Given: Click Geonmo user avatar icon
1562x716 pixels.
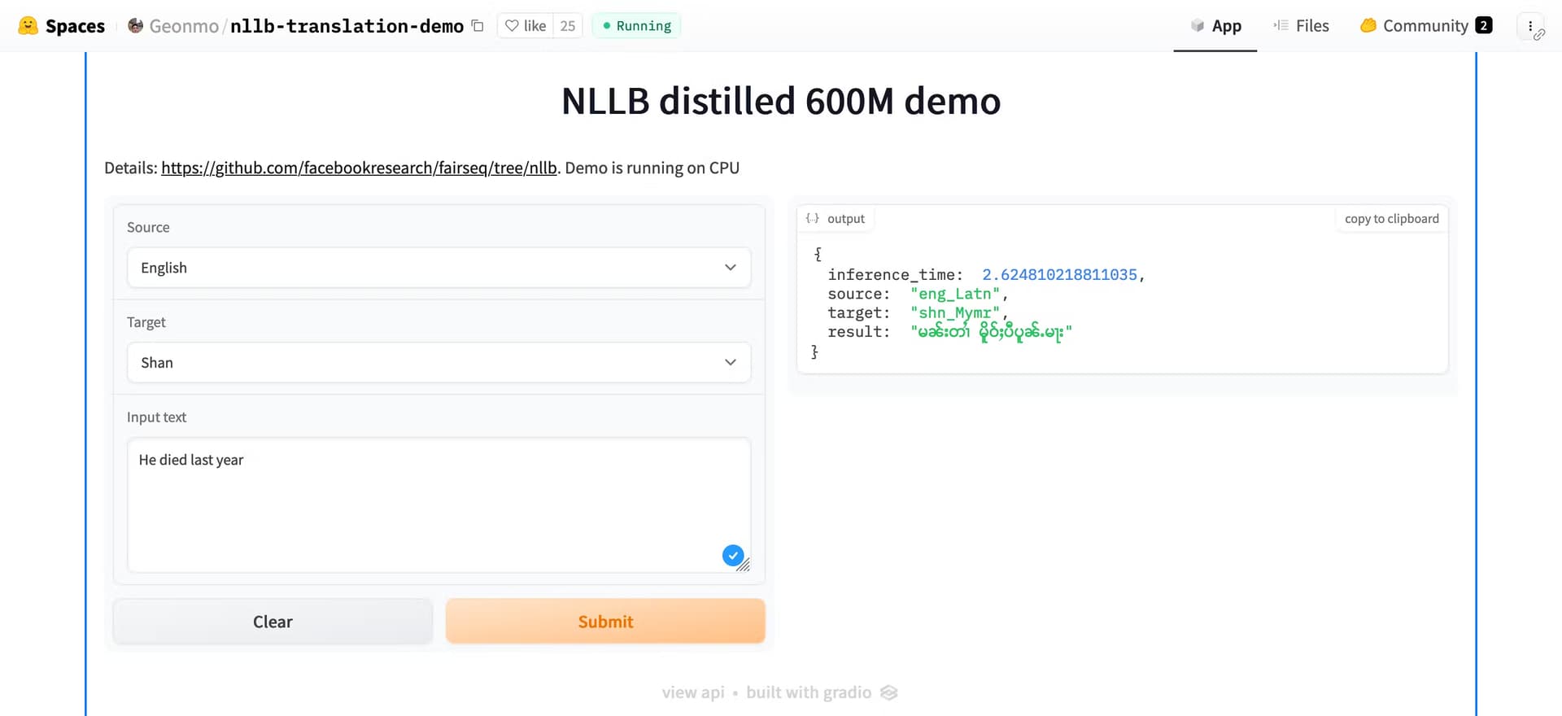Looking at the screenshot, I should click(136, 26).
